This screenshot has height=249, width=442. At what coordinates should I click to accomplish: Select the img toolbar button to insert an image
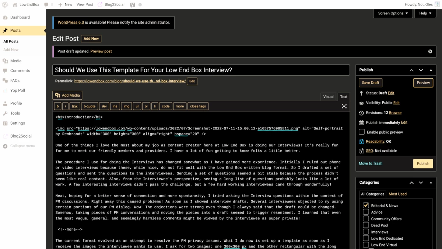(x=126, y=106)
